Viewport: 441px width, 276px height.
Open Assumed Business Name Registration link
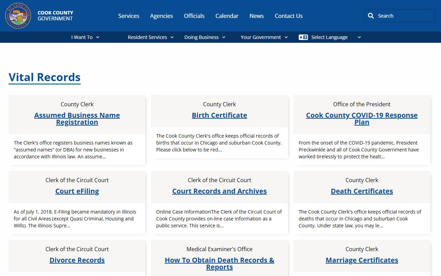[x=77, y=119]
